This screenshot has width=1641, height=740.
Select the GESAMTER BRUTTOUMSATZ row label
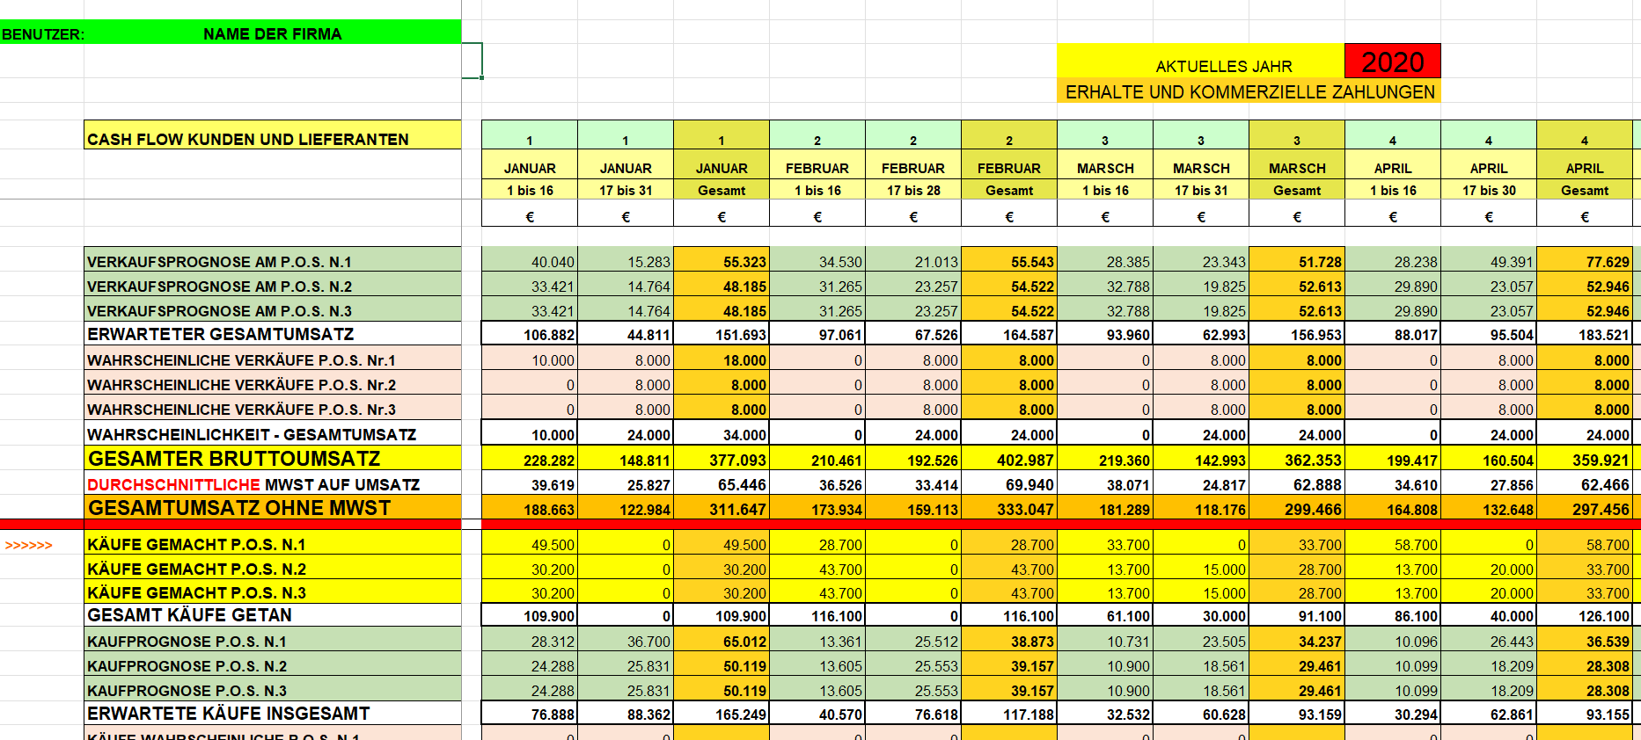point(234,459)
